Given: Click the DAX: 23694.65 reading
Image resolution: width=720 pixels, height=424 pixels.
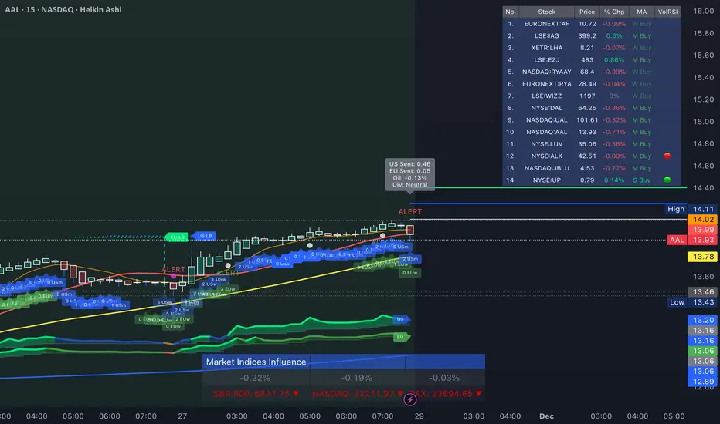Looking at the screenshot, I should [446, 393].
